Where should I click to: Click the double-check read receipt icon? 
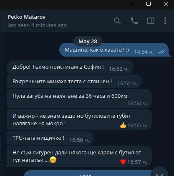[161, 52]
